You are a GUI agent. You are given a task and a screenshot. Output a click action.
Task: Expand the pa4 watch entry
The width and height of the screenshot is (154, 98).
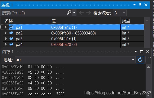[x=6, y=44]
